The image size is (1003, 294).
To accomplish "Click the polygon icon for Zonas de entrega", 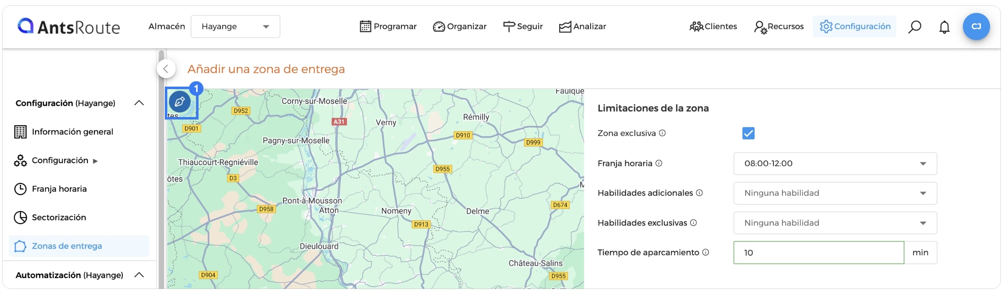I will coord(20,246).
